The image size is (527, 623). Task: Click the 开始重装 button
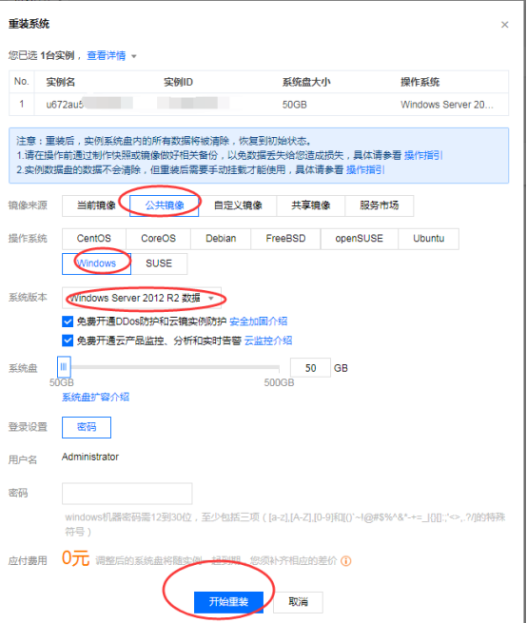pos(228,602)
